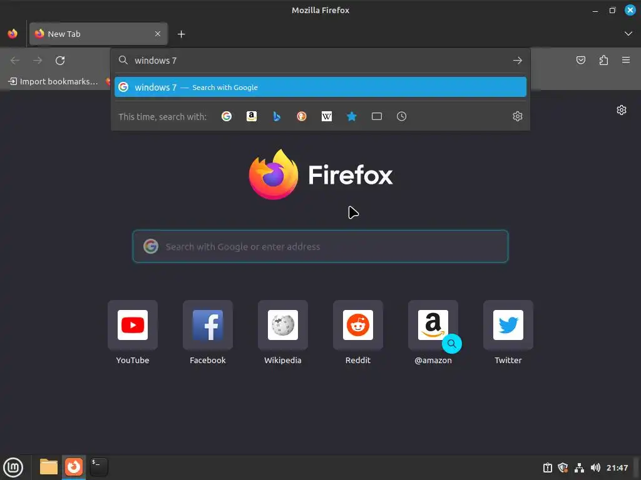Open the clock showing 21:47
Viewport: 641px width, 480px height.
(617, 467)
